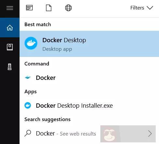Open the Notebook icon in the sidebar
This screenshot has height=144, width=159.
10,47
